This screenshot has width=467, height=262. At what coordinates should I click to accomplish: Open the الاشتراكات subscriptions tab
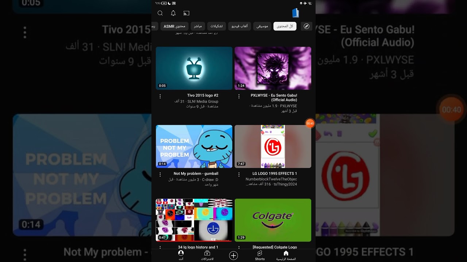click(x=207, y=255)
